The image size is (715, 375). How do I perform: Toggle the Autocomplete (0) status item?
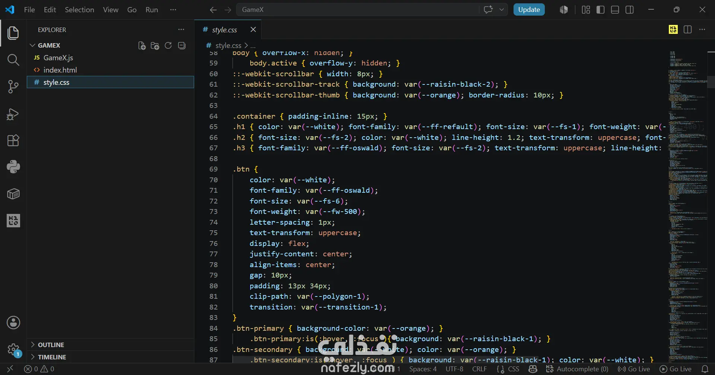[x=577, y=369]
